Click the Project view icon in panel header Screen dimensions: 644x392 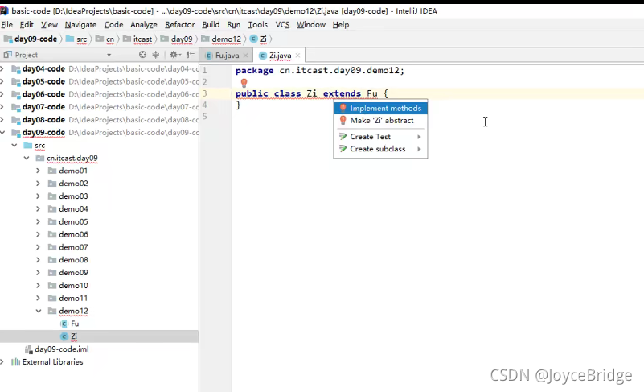[x=7, y=54]
